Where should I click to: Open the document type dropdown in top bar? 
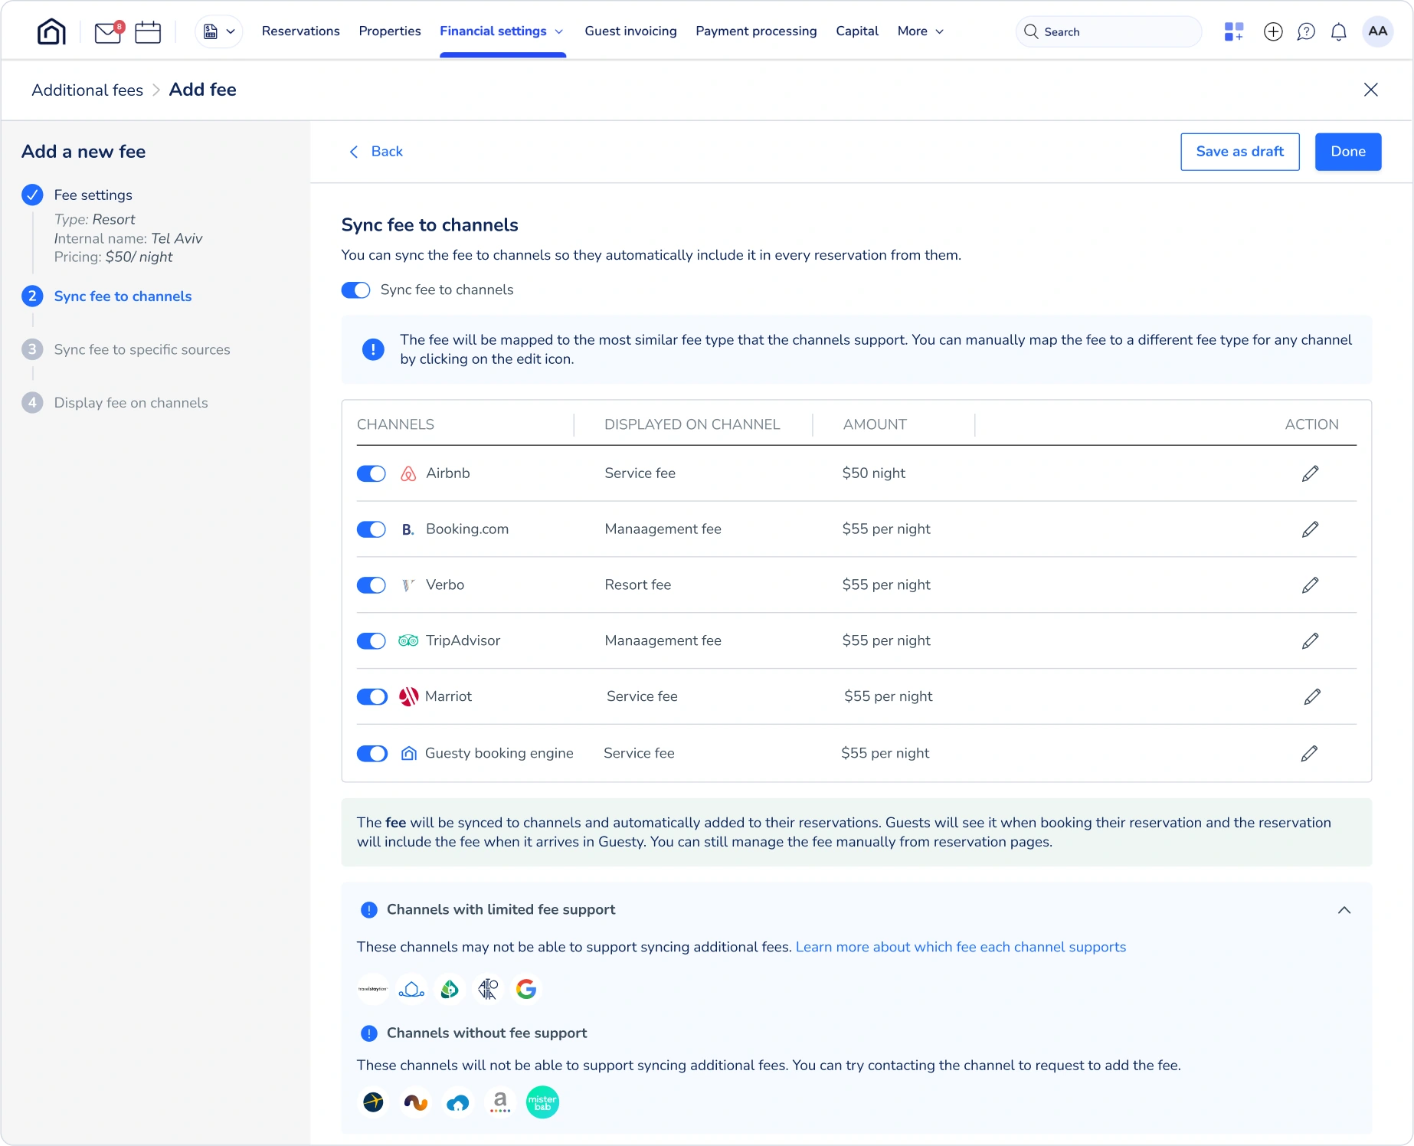click(219, 31)
